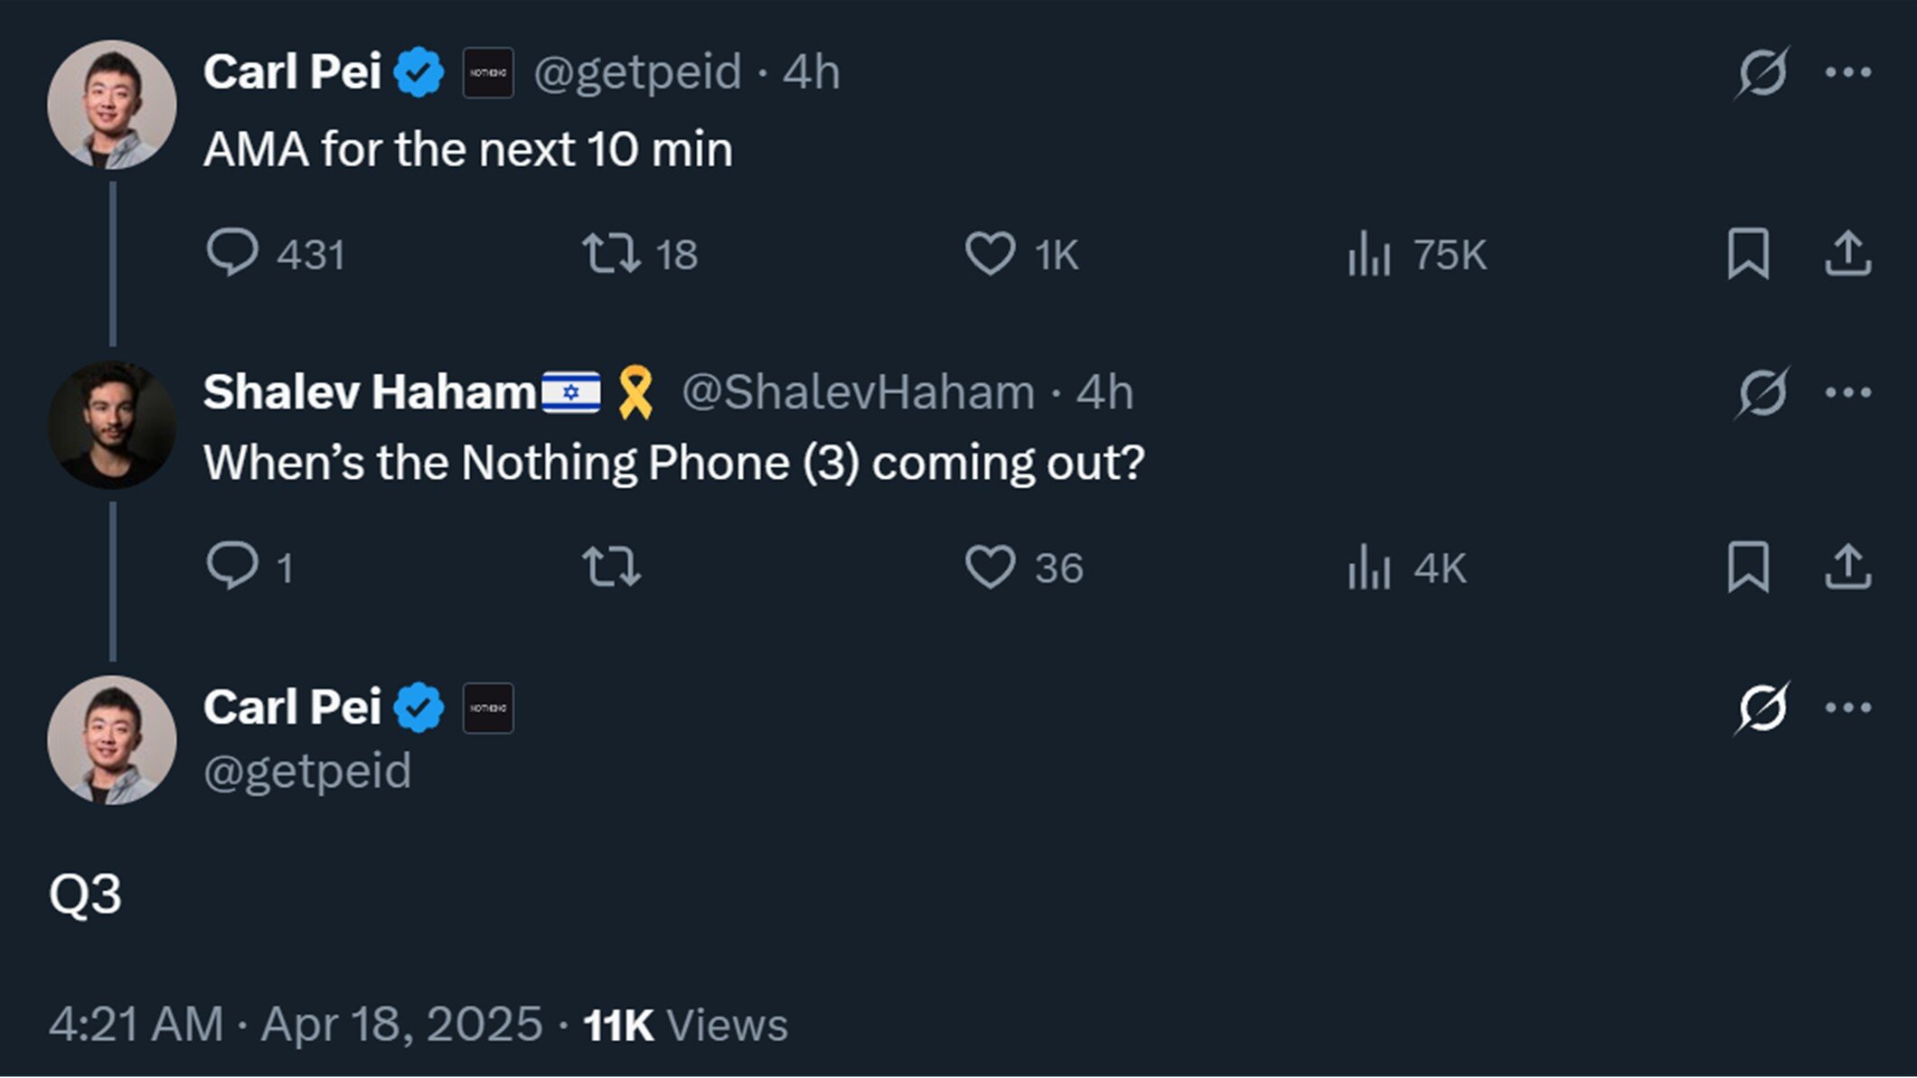Reply to the AMA tweet
This screenshot has height=1078, width=1917.
pos(232,252)
